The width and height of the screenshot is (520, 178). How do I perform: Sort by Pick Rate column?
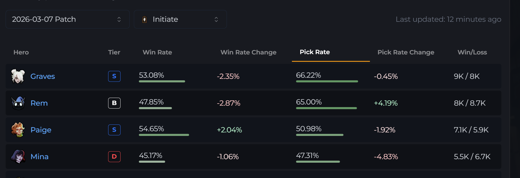(315, 52)
